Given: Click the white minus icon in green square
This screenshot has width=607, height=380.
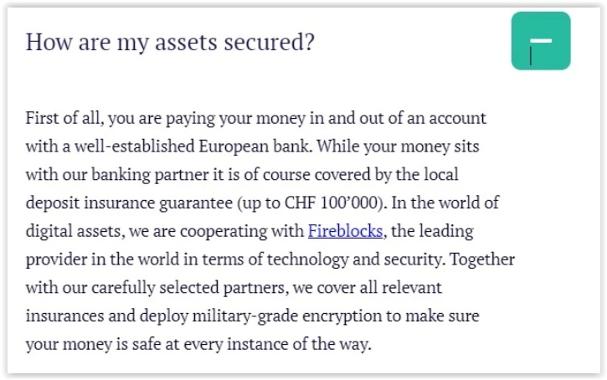Looking at the screenshot, I should click(541, 39).
